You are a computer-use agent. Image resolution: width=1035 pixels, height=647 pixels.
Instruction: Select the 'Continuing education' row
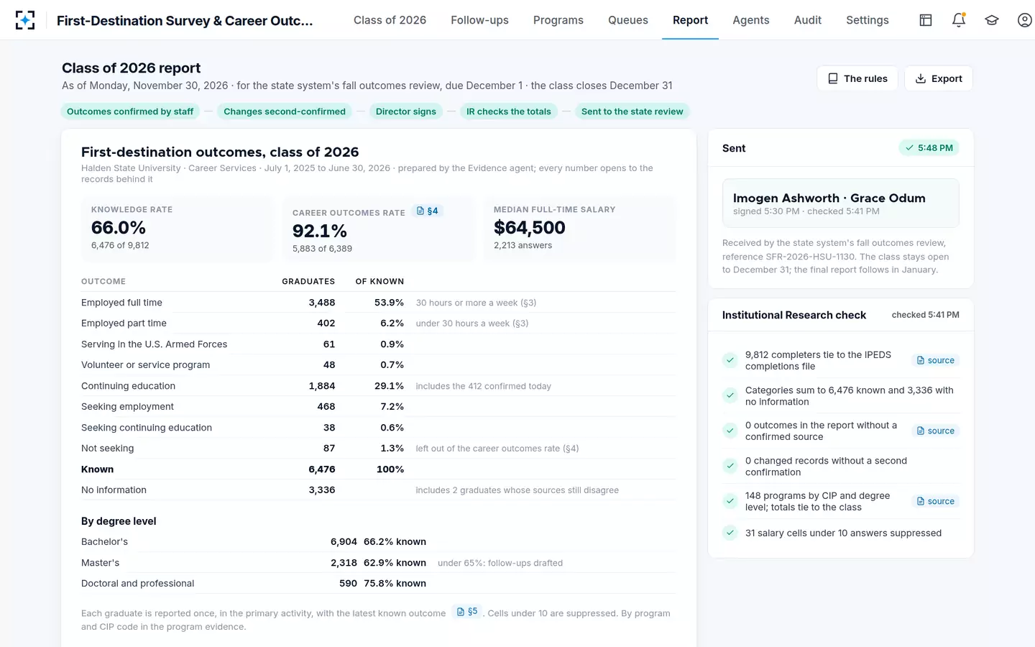click(379, 386)
